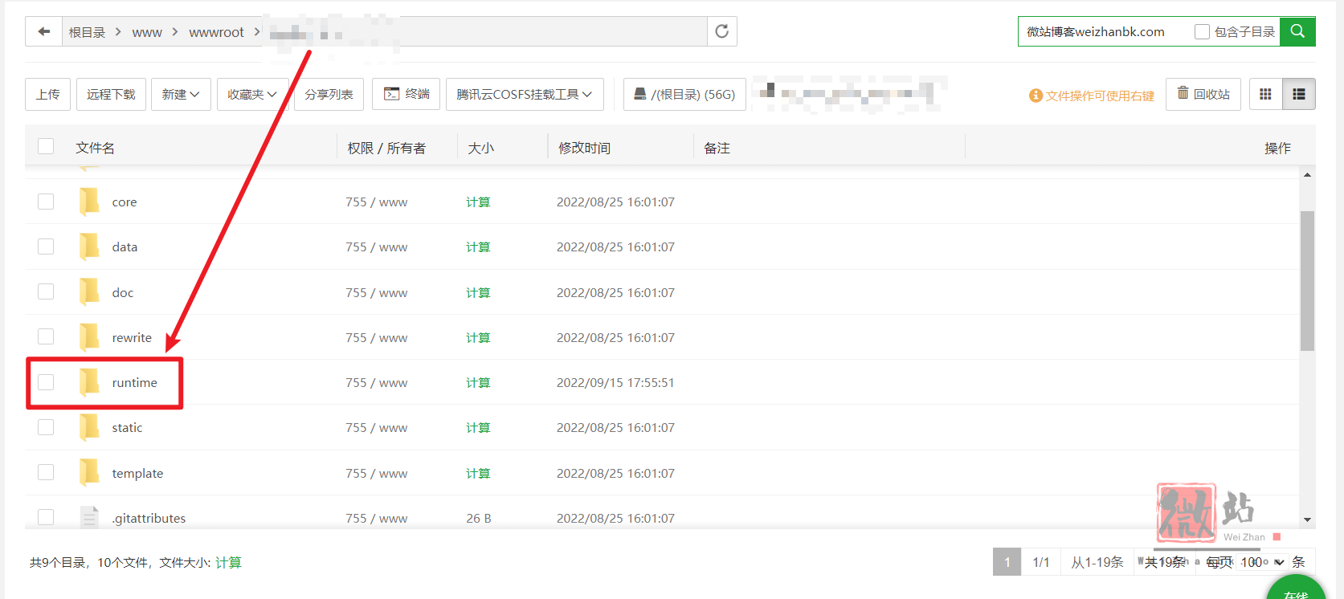
Task: Calculate size (计算) of core folder
Action: coord(478,202)
